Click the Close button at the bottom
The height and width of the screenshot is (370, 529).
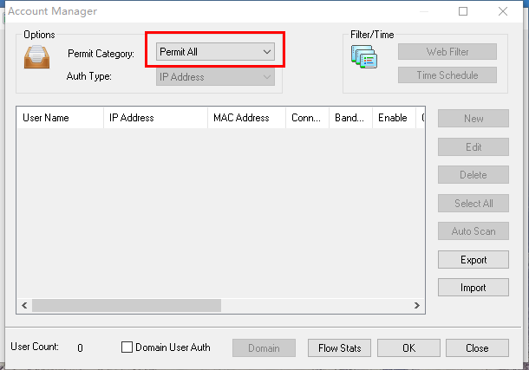point(477,348)
